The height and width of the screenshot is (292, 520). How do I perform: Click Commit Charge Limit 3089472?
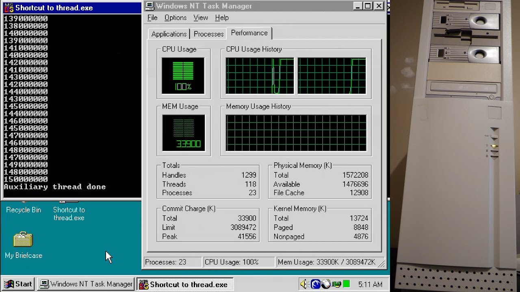[243, 228]
